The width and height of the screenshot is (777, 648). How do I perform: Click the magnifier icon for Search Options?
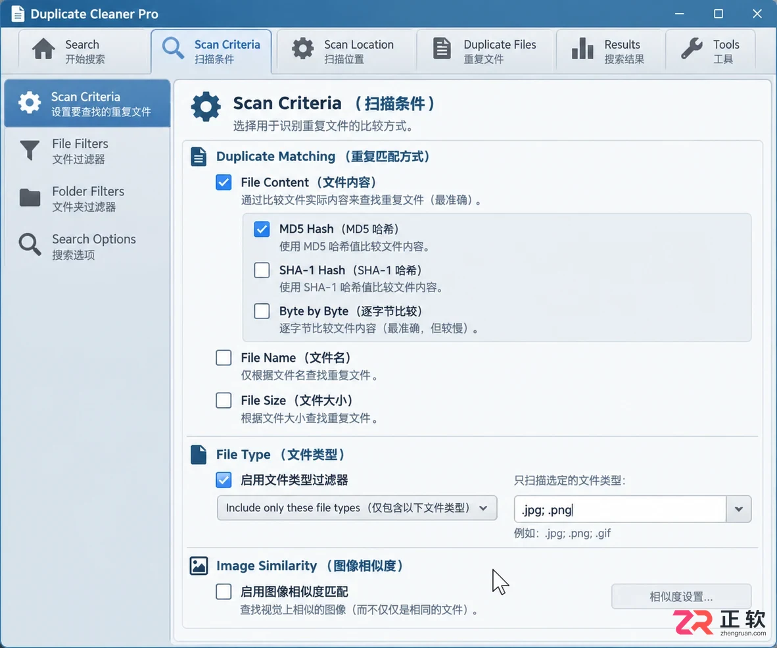[30, 245]
